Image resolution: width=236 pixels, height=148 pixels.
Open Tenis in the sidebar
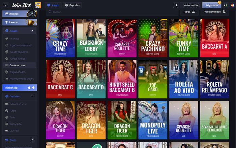pos(20,117)
